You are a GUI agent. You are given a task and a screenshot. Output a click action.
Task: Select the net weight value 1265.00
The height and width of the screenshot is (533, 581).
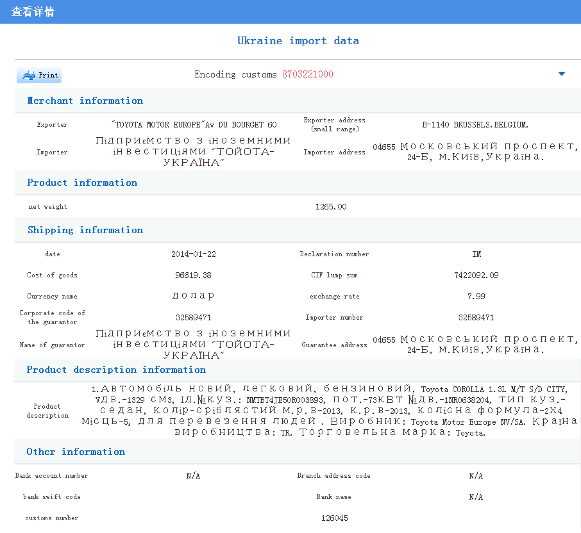click(331, 206)
